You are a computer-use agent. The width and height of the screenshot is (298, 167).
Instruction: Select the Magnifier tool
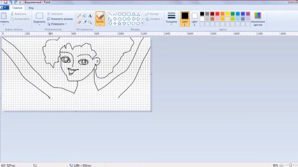[90, 22]
